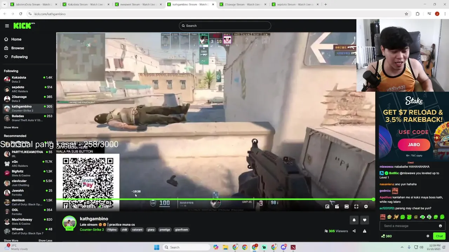This screenshot has width=449, height=252.
Task: Focus the Kick search box
Action: point(225,26)
